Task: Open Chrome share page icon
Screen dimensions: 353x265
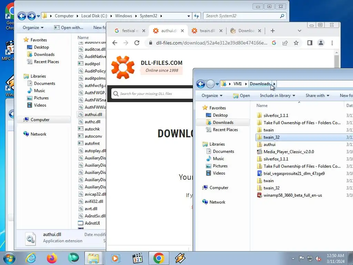Action: point(285,43)
